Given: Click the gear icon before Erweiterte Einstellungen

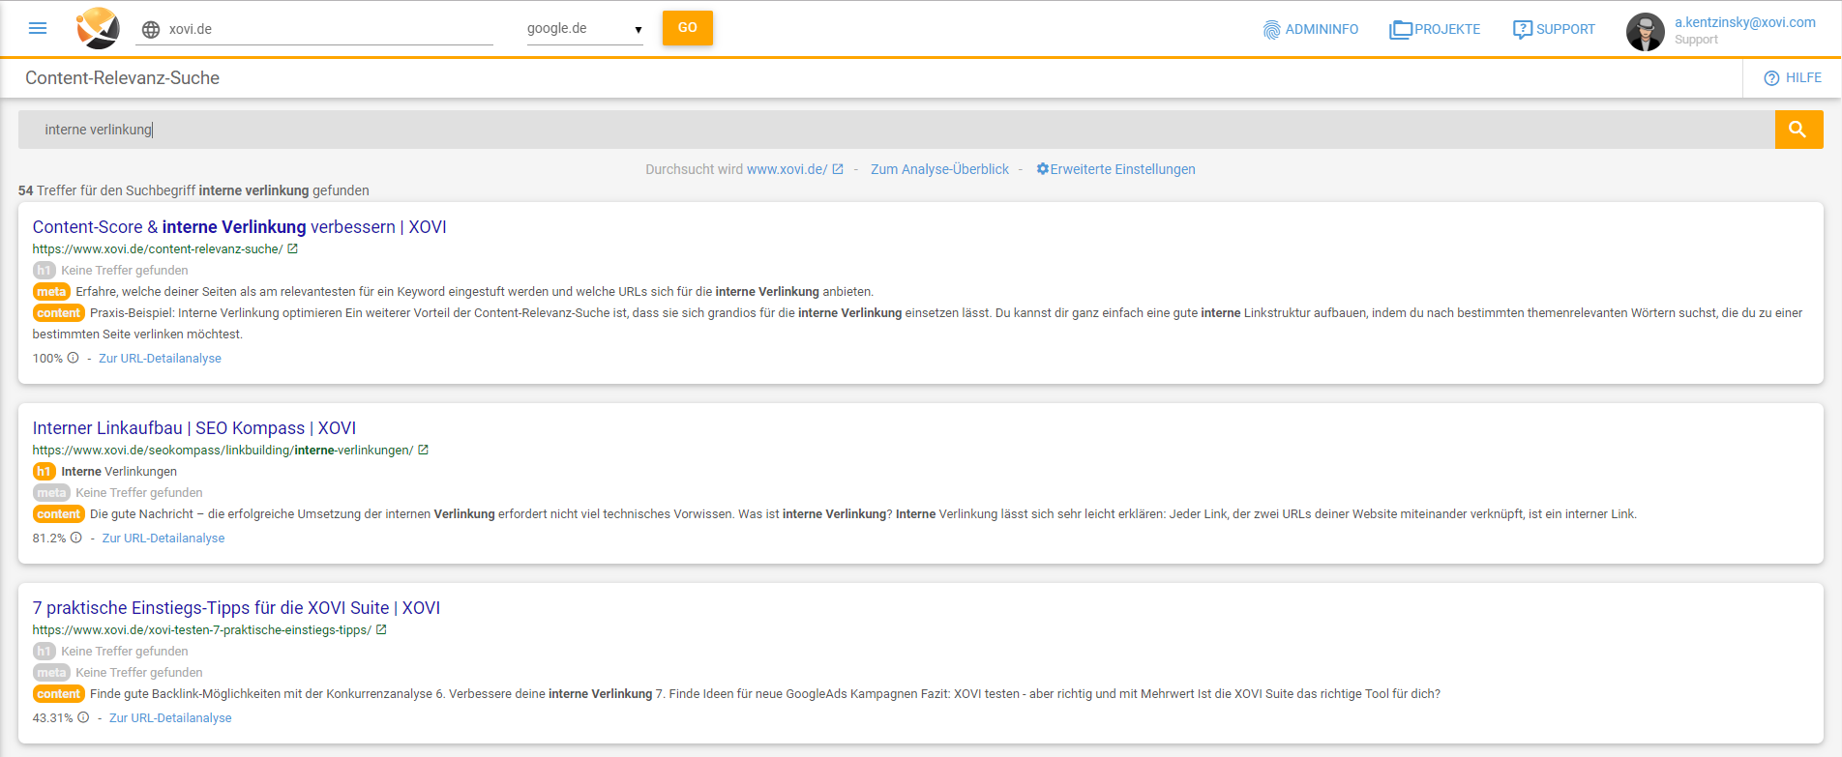Looking at the screenshot, I should click(1042, 169).
